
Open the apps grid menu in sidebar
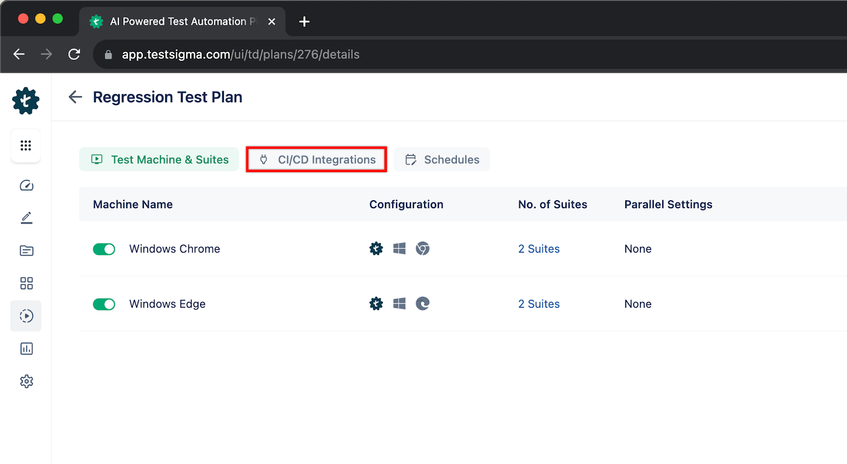point(25,145)
